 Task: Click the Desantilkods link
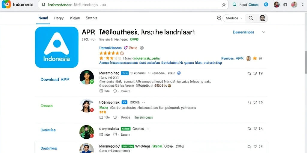pyautogui.click(x=243, y=32)
